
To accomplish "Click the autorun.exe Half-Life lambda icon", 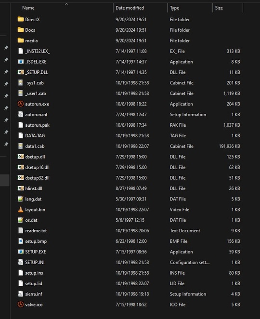I will (x=21, y=104).
